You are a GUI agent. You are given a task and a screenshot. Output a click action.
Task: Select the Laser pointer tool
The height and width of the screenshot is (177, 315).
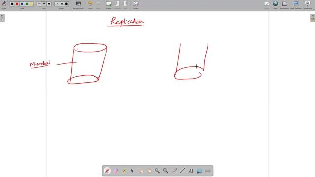click(174, 171)
